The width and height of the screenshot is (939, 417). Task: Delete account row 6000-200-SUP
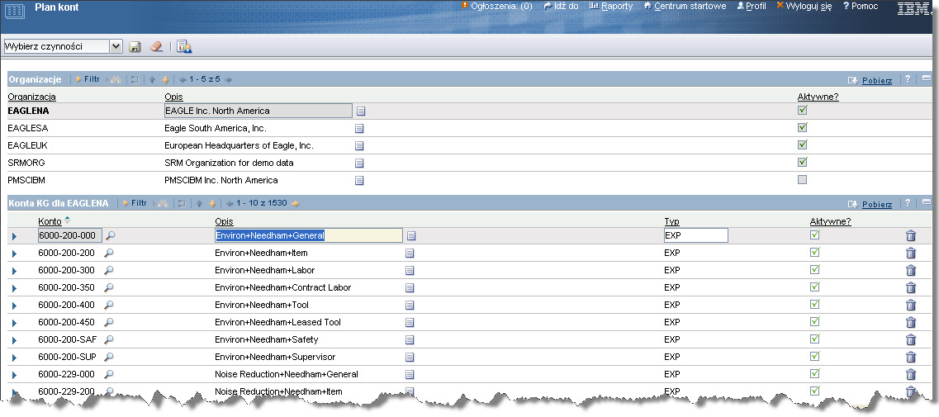[911, 357]
